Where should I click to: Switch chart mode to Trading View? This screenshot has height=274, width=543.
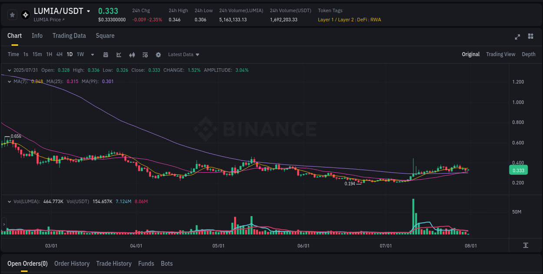tap(500, 54)
